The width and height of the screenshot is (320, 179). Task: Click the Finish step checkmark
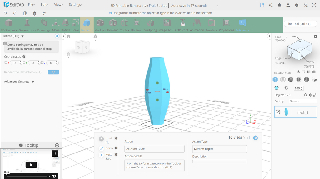tap(101, 148)
